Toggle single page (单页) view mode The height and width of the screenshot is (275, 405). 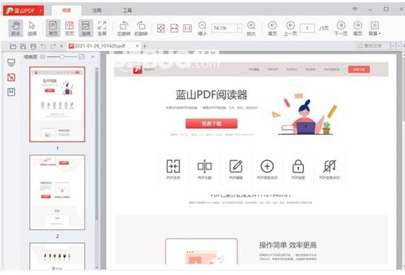[x=54, y=28]
